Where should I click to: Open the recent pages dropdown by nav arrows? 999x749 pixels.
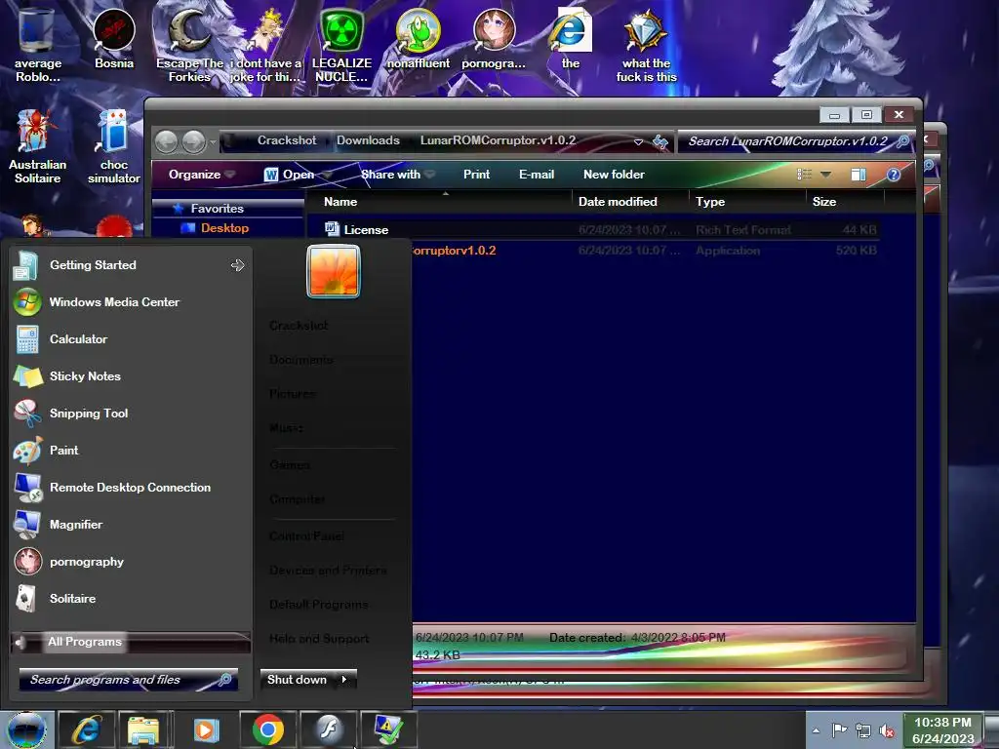pos(213,142)
